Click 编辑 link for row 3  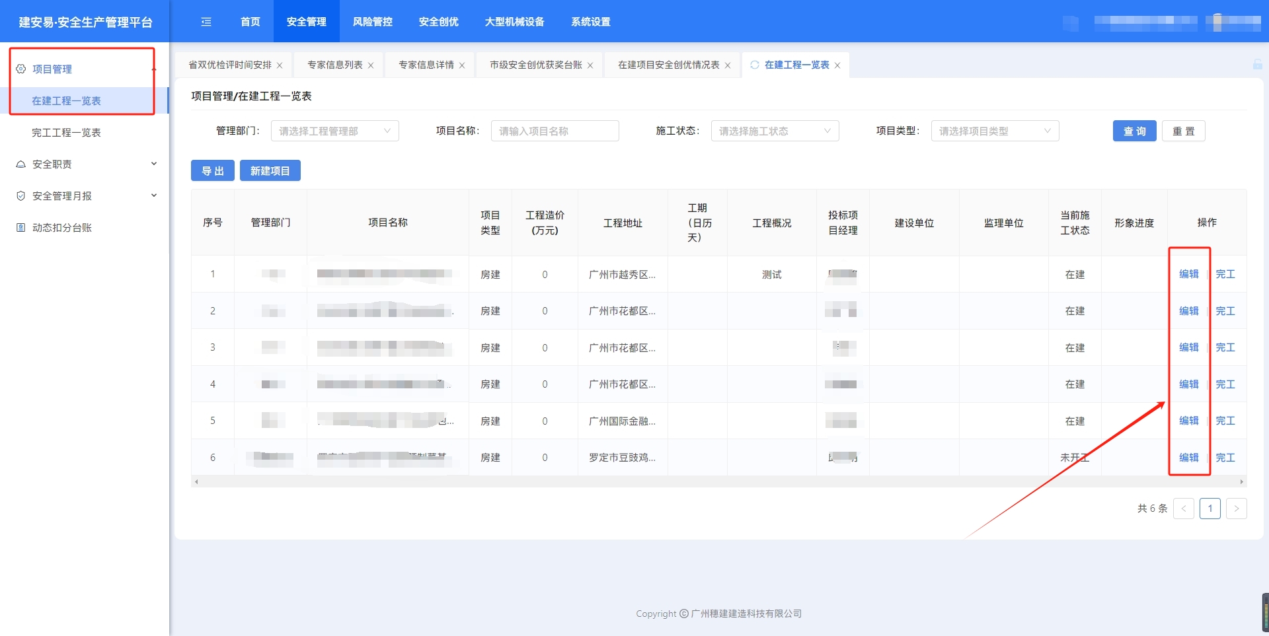[x=1188, y=347]
